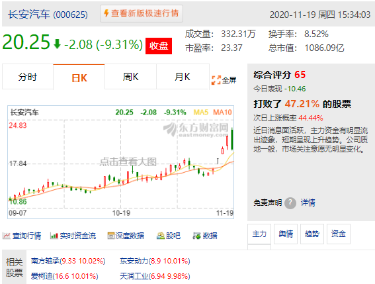The image size is (375, 284).
Task: Click the 换手率 8.52% value
Action: point(298,34)
